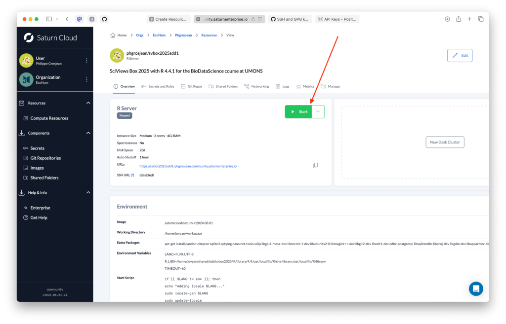This screenshot has width=506, height=324.
Task: Click the /home/jovyan/workspace working directory text
Action: (183, 233)
